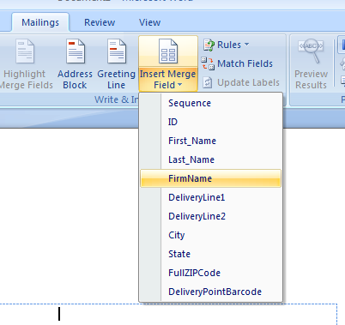The height and width of the screenshot is (325, 345).
Task: Click the Address Block icon
Action: 76,51
